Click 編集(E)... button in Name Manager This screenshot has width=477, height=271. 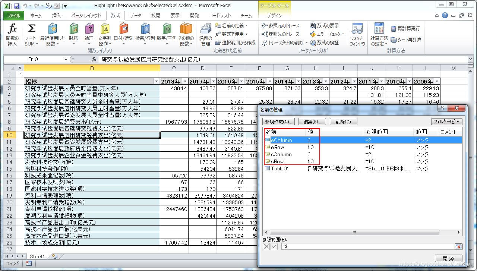(312, 122)
